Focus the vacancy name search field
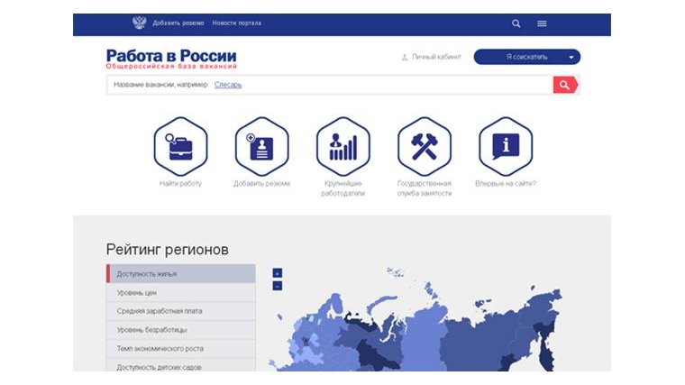Image resolution: width=685 pixels, height=385 pixels. click(x=330, y=85)
